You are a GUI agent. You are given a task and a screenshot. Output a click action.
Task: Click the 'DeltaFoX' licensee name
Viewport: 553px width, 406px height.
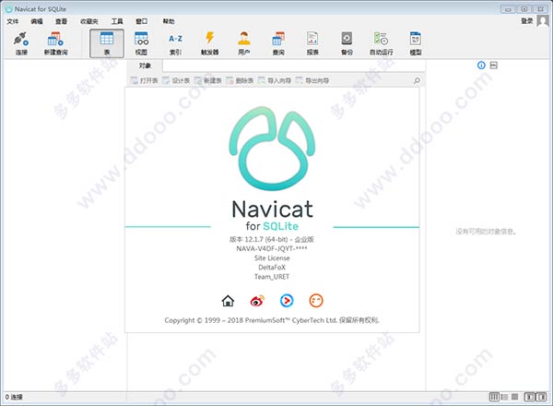click(272, 268)
